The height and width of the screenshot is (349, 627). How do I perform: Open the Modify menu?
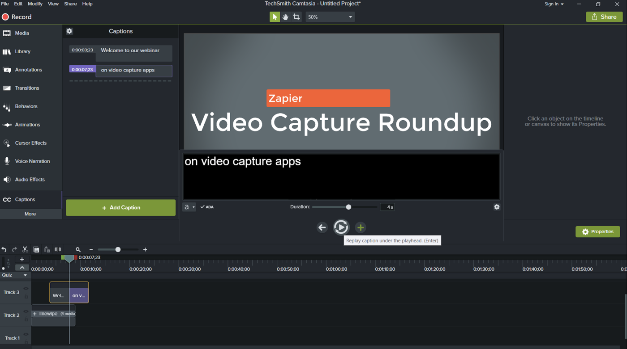(x=35, y=4)
